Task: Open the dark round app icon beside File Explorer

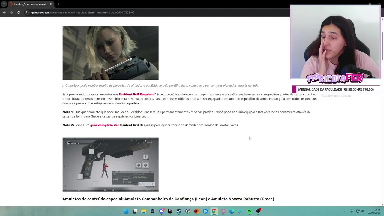Action: [152, 211]
